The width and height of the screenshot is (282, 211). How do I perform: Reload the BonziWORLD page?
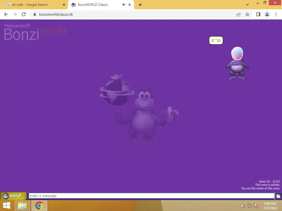24,14
